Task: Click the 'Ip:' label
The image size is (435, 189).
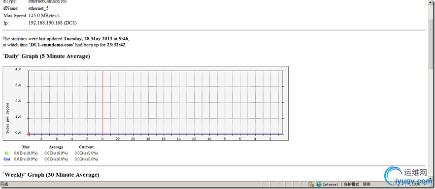Action: coord(6,23)
